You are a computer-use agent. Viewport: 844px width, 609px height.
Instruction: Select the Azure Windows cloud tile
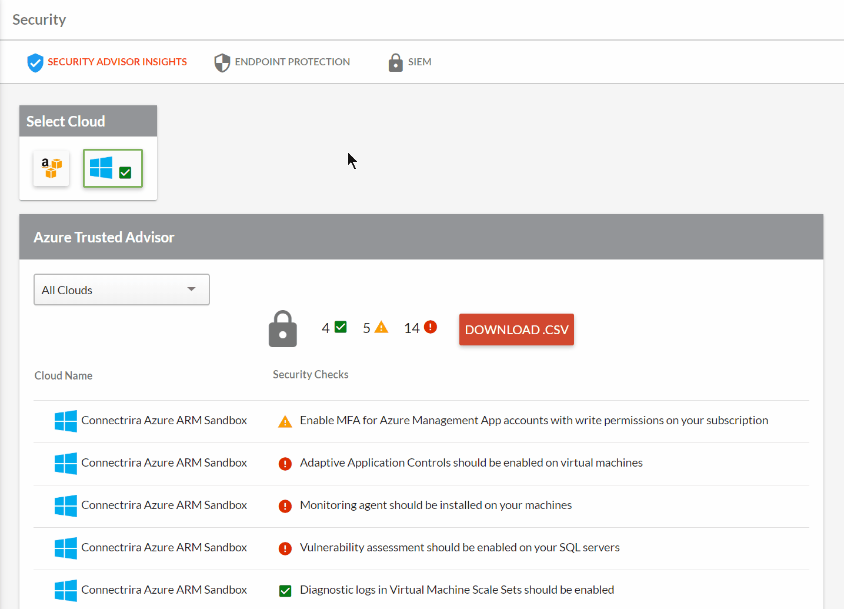click(x=113, y=168)
